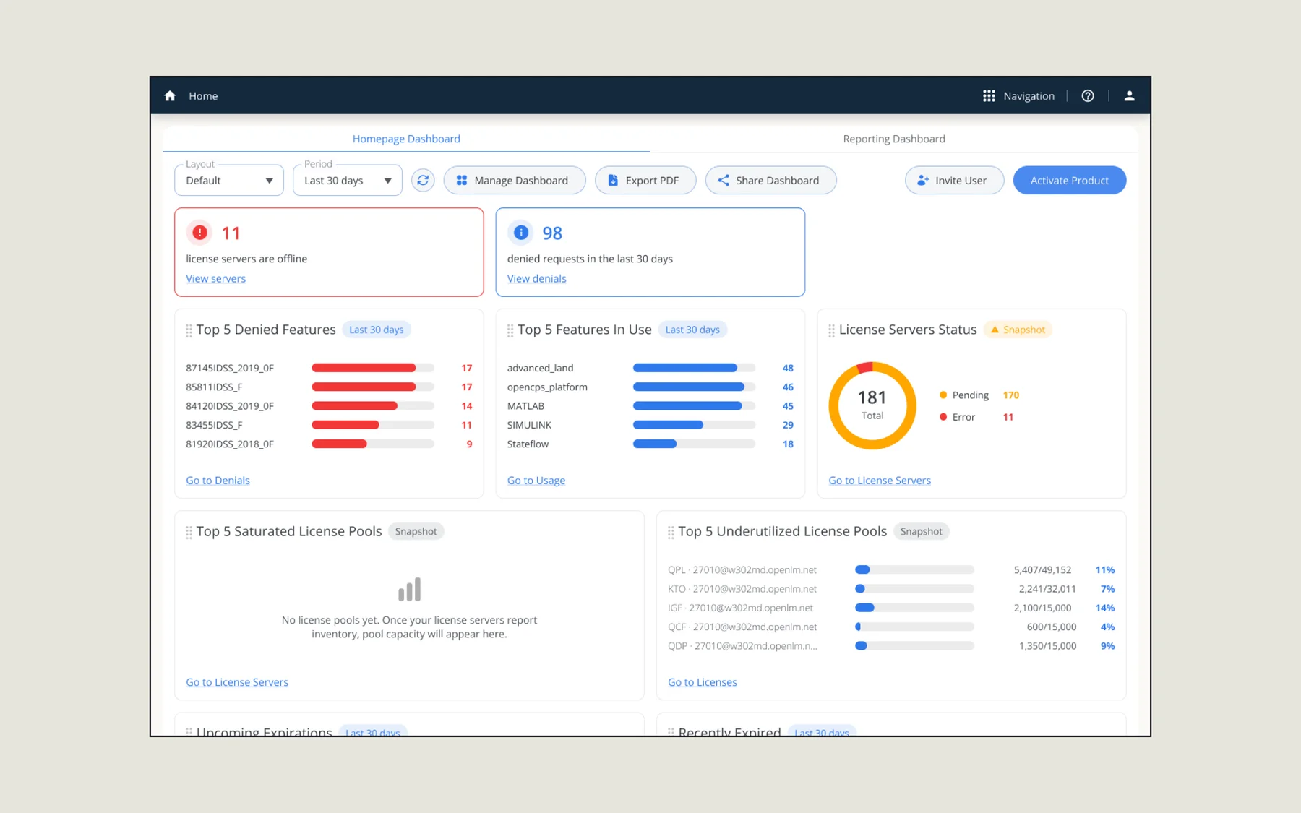The height and width of the screenshot is (813, 1301).
Task: Open the Go to Licenses link
Action: (x=703, y=681)
